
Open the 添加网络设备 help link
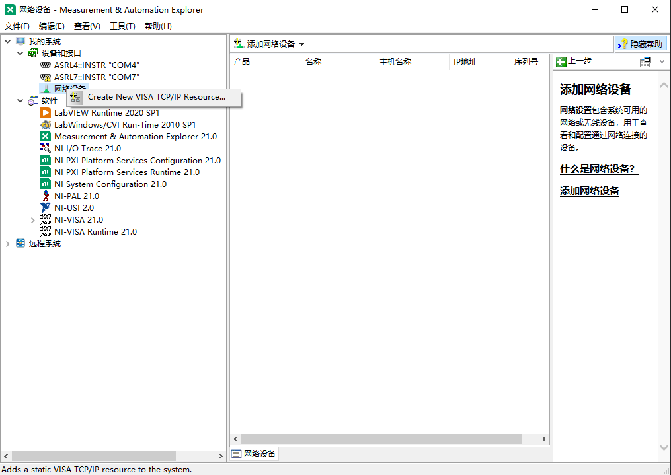click(589, 191)
